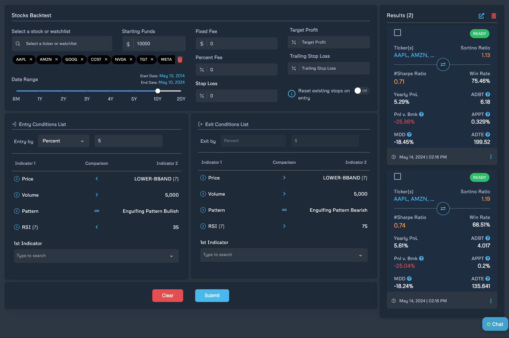Select the second result card checkbox
The width and height of the screenshot is (509, 338).
pyautogui.click(x=398, y=176)
